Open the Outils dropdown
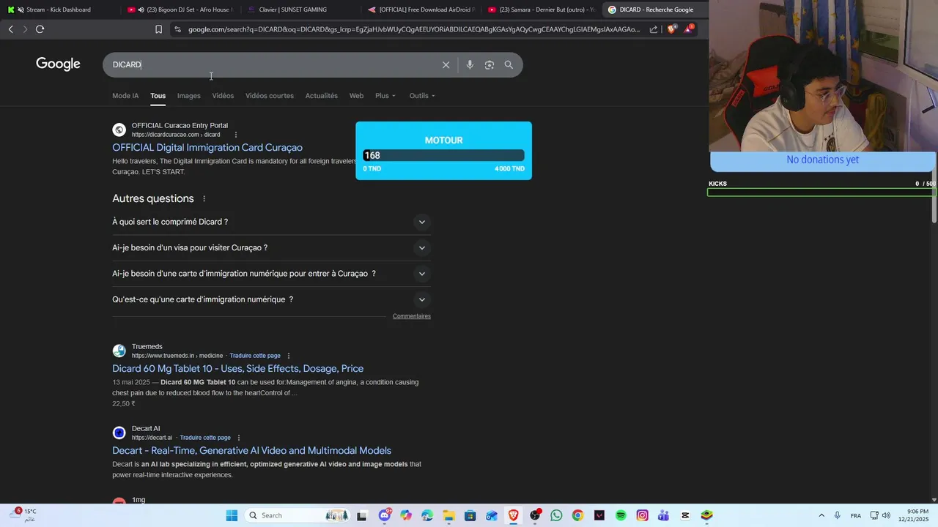Image resolution: width=938 pixels, height=527 pixels. 422,96
